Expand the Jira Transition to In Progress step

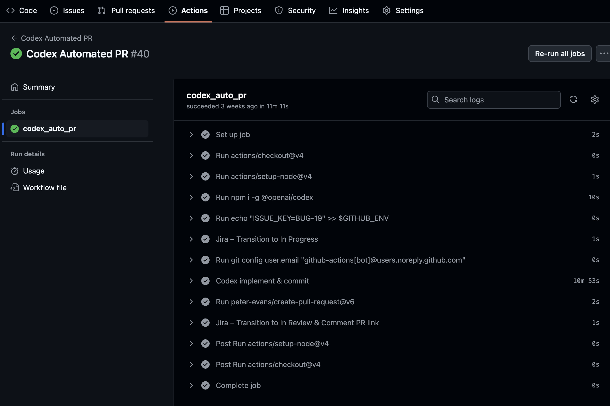click(192, 239)
